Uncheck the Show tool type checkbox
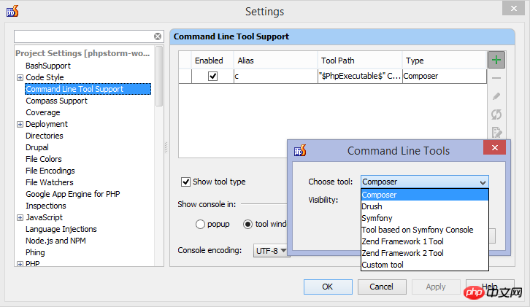Screen dimensions: 530x307 click(x=186, y=182)
